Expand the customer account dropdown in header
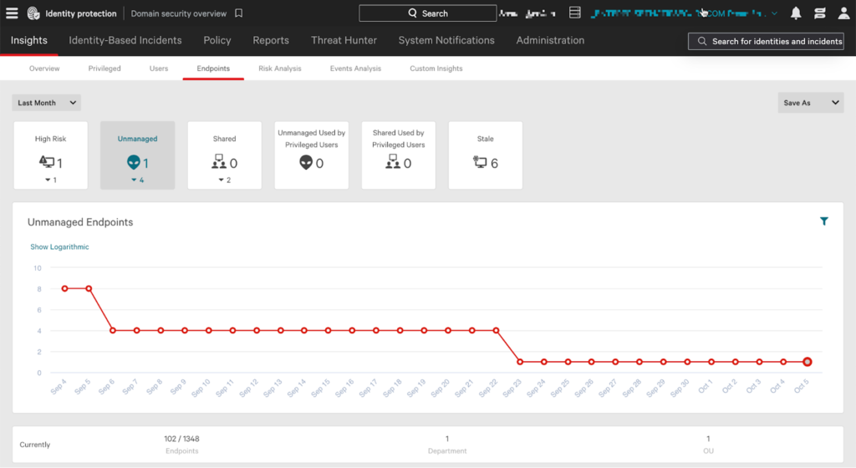Viewport: 856px width, 468px height. [x=773, y=13]
